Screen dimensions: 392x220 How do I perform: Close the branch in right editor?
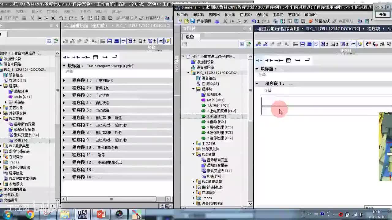[307, 60]
